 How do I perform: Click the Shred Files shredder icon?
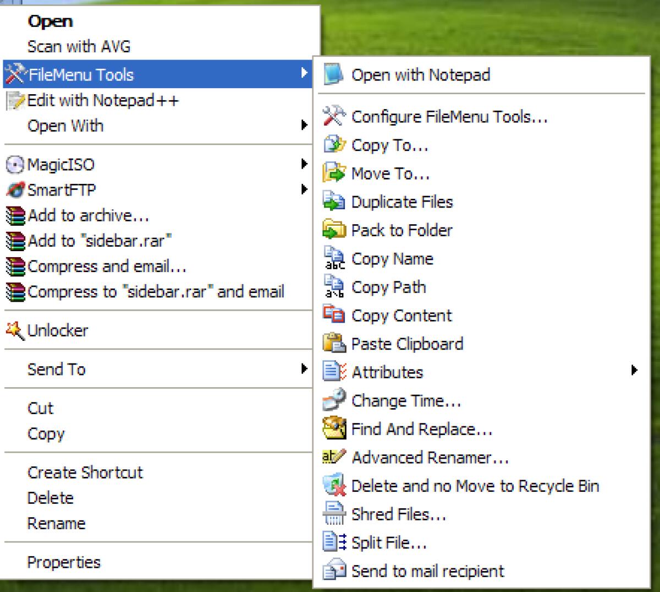[334, 514]
